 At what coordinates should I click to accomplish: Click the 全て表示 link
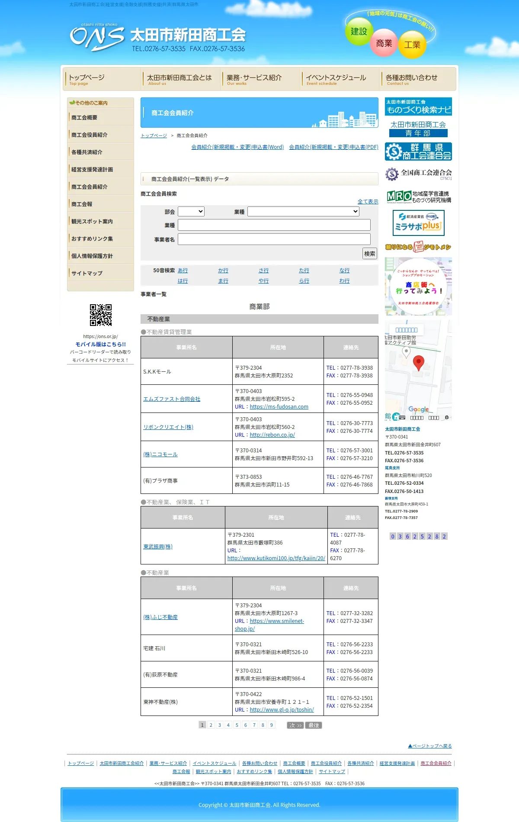coord(368,202)
